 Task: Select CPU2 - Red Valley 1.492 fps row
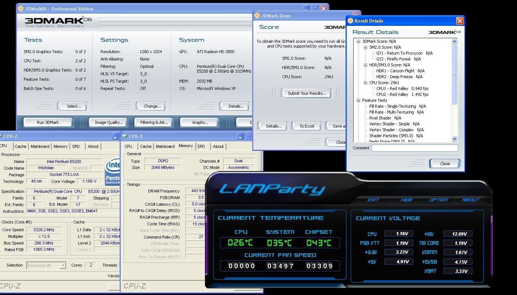click(x=402, y=94)
